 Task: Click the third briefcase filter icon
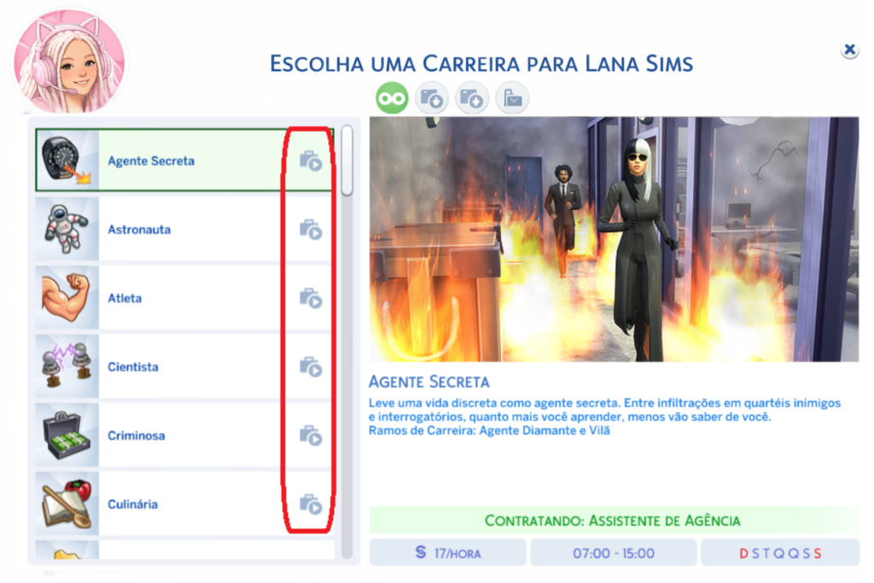pos(472,98)
